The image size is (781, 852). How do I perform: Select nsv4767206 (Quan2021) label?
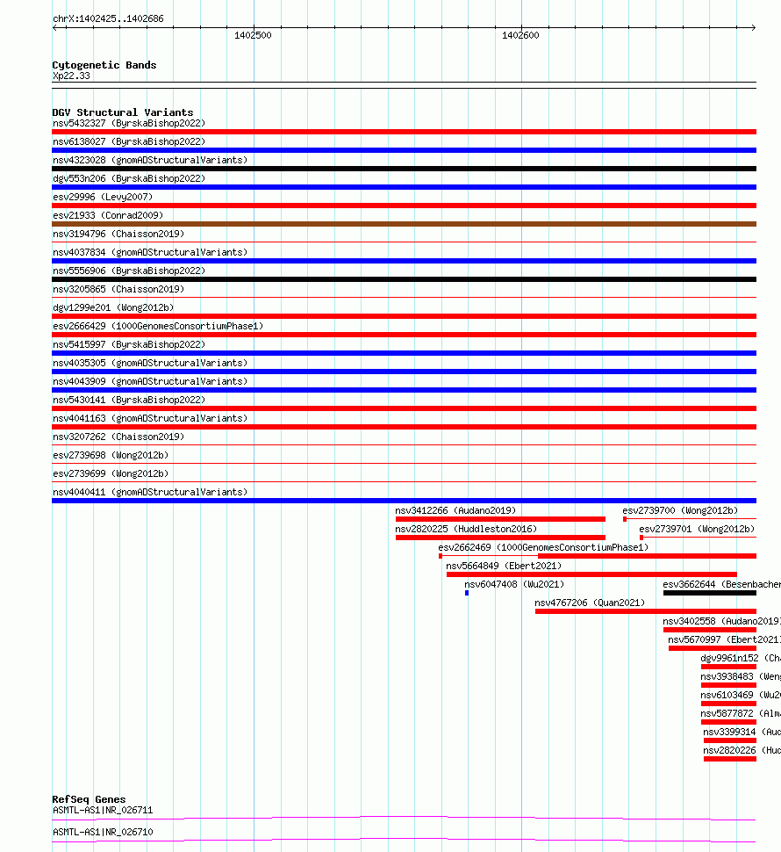[x=590, y=603]
